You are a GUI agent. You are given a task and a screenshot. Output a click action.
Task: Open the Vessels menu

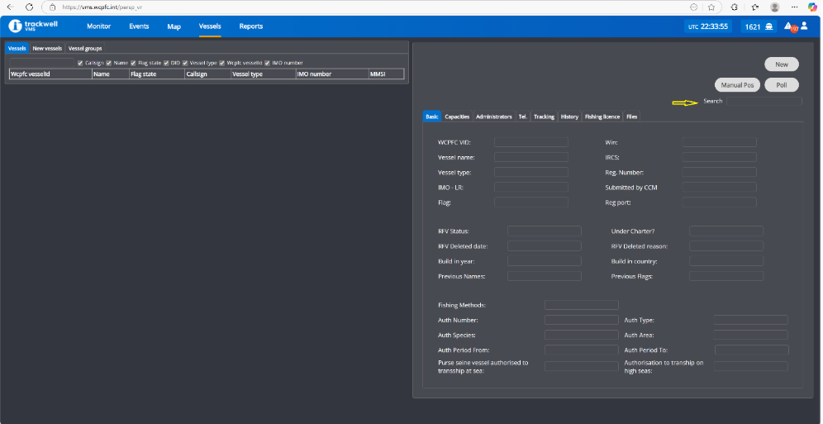(210, 26)
